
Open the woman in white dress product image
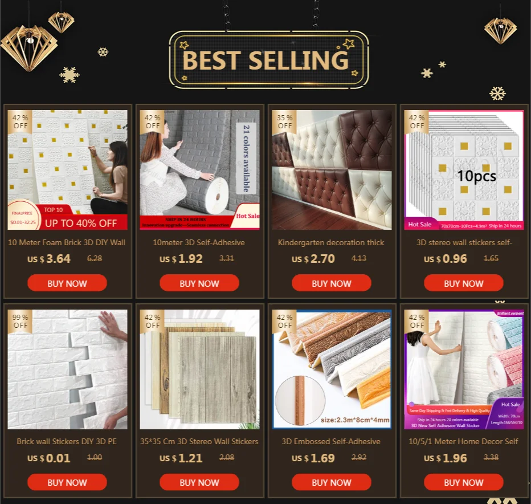pos(464,369)
